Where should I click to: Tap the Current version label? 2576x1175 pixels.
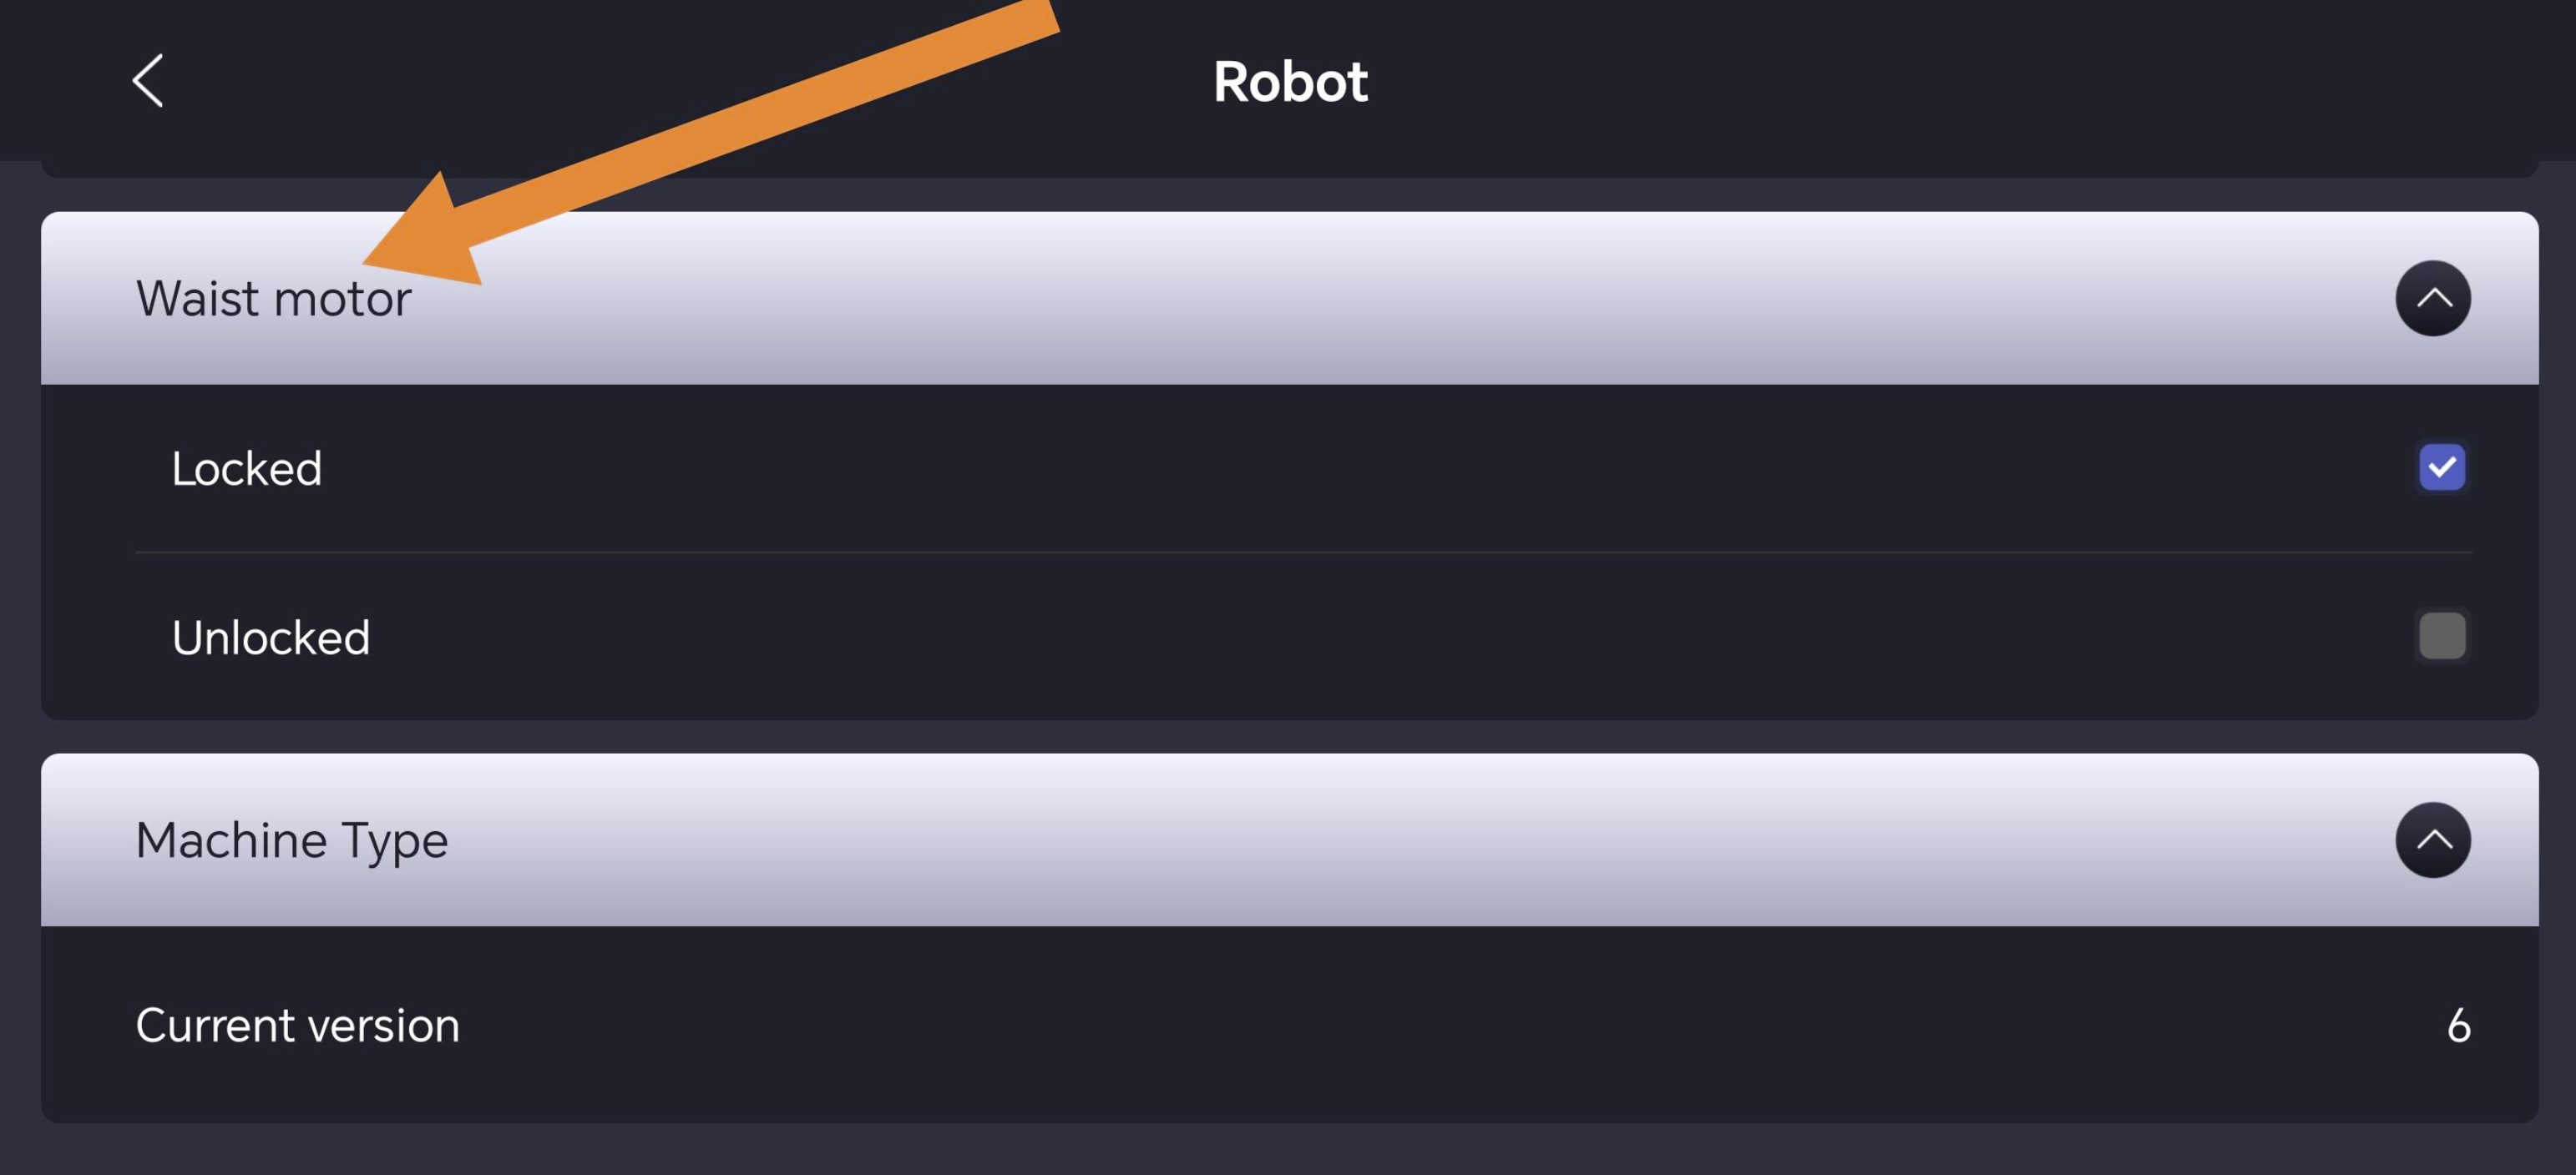tap(297, 1025)
